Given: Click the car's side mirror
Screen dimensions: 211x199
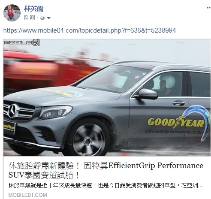Looking at the screenshot, I should (147, 94).
